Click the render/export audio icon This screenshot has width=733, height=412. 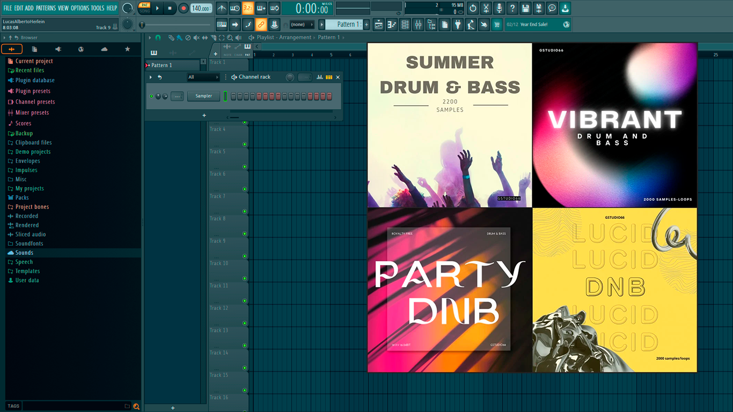(539, 8)
